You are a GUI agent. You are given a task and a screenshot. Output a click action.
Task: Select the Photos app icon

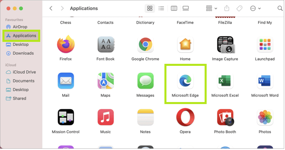(x=265, y=117)
